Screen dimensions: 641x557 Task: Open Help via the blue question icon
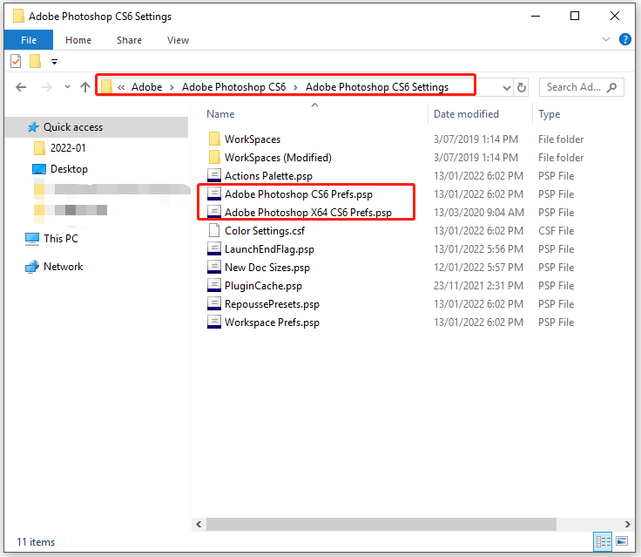tap(624, 39)
